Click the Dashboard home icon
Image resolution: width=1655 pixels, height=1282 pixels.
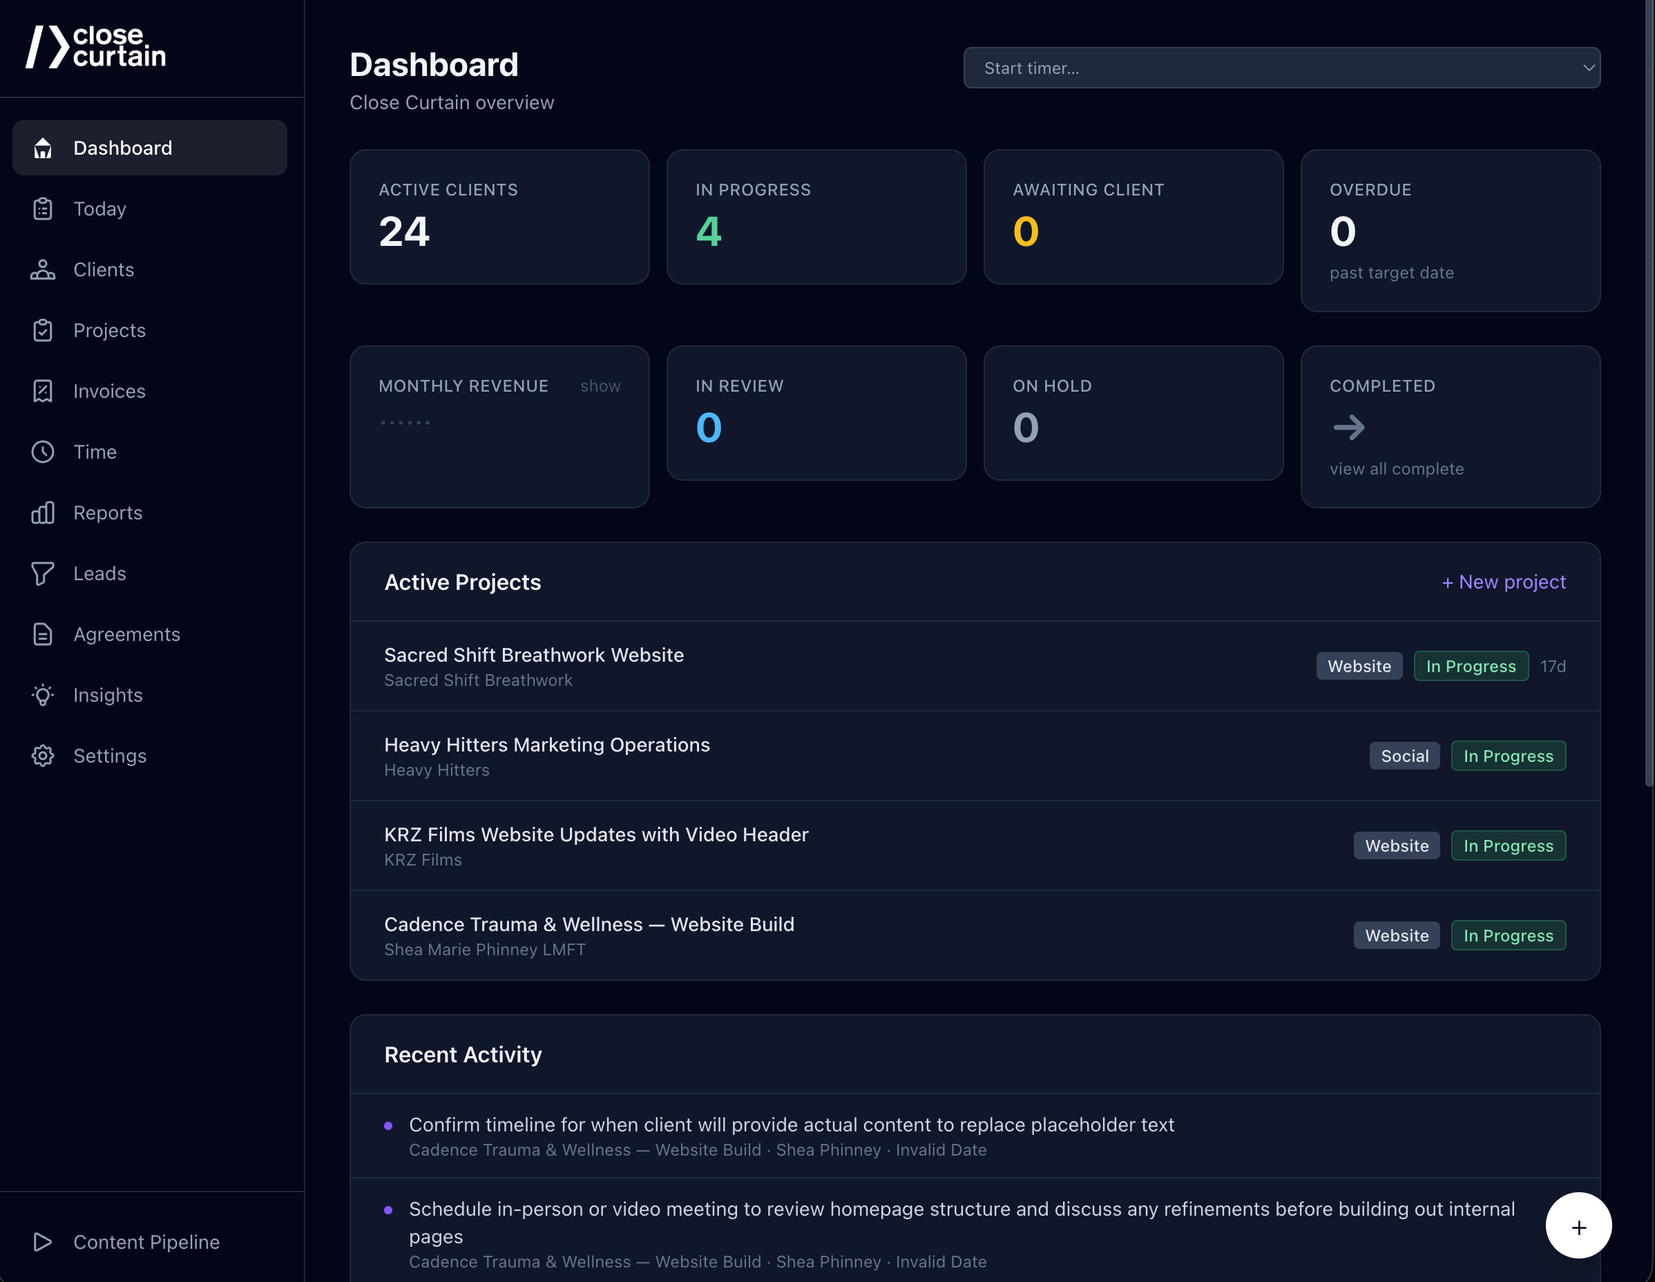click(x=44, y=149)
